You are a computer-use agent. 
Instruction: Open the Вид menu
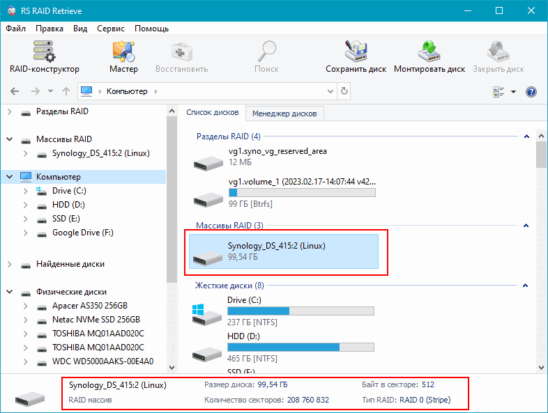point(80,29)
